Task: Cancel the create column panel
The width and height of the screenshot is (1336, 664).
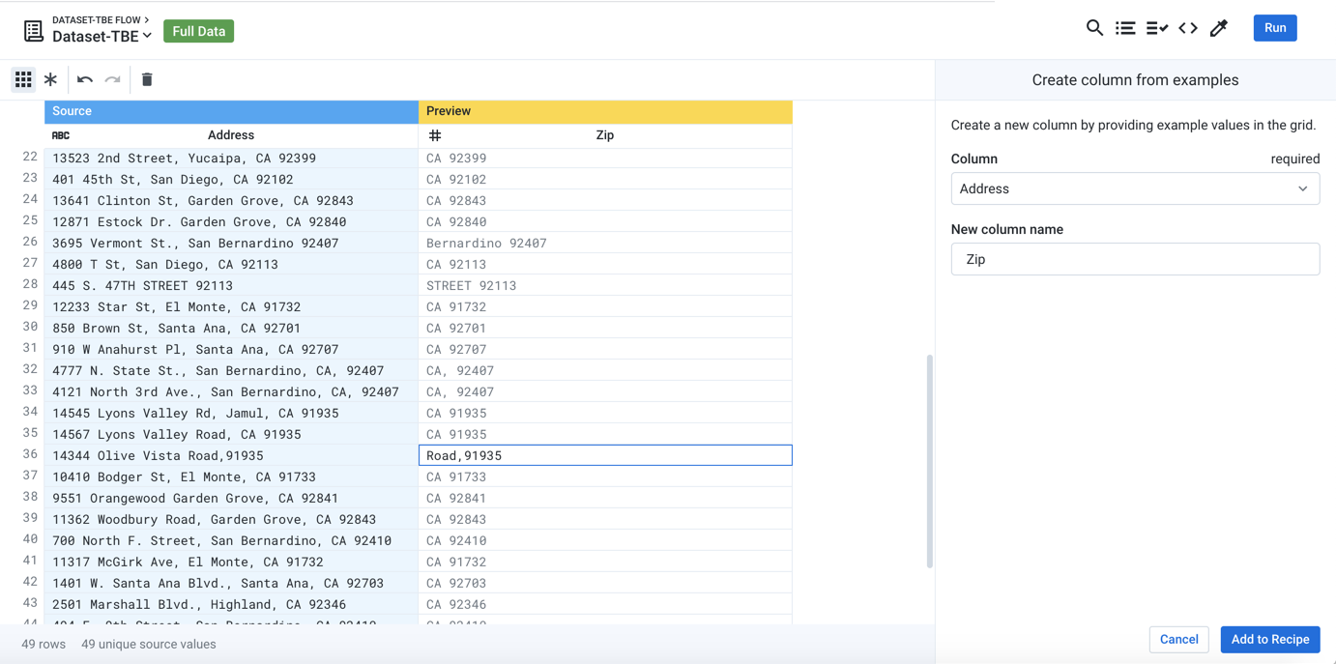Action: [x=1178, y=639]
